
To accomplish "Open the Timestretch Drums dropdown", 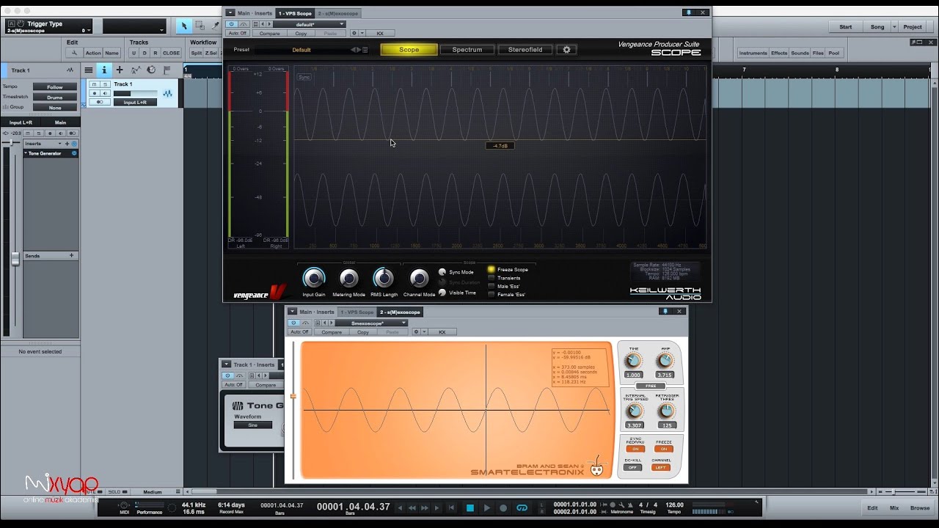I will [55, 97].
